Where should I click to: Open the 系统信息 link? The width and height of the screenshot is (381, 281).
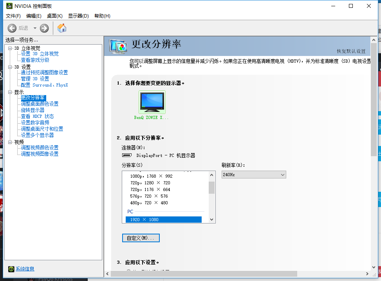[x=25, y=269]
